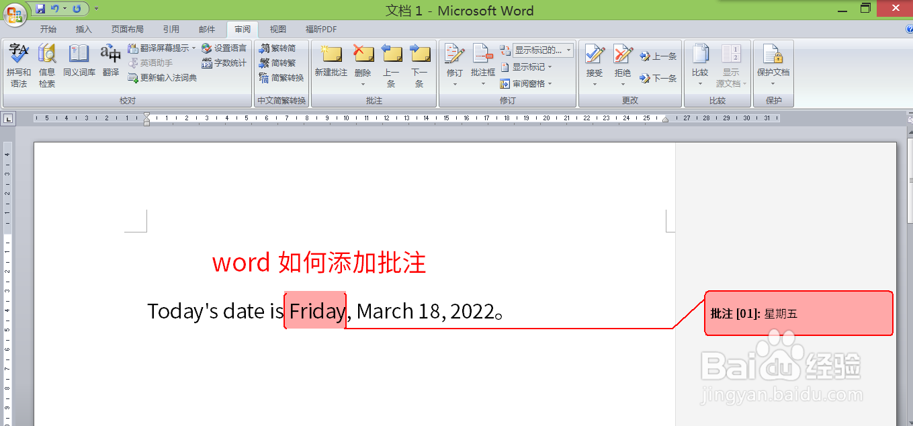Viewport: 913px width, 426px height.
Task: Expand the 接受 dropdown arrow
Action: pos(595,85)
